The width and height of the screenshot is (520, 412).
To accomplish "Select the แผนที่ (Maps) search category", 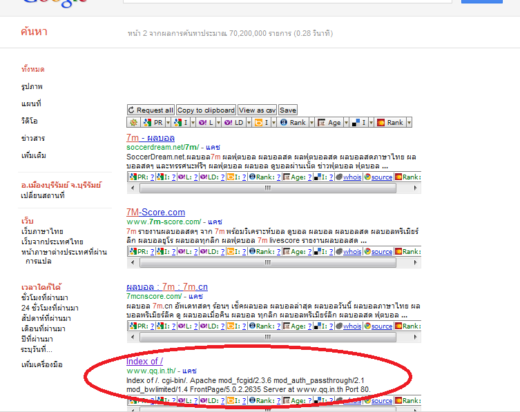I will point(31,104).
